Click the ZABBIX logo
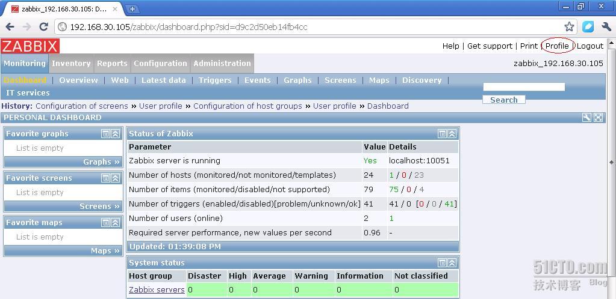Viewport: 616px width, 299px height. 30,46
